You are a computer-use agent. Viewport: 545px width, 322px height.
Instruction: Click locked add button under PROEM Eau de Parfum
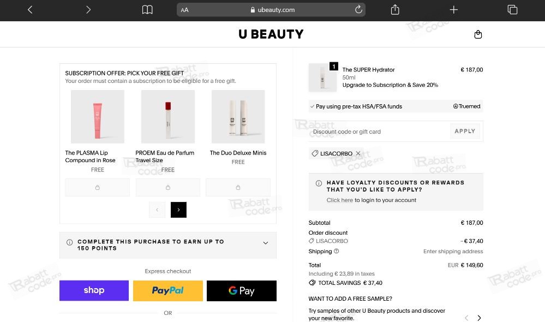(x=168, y=187)
